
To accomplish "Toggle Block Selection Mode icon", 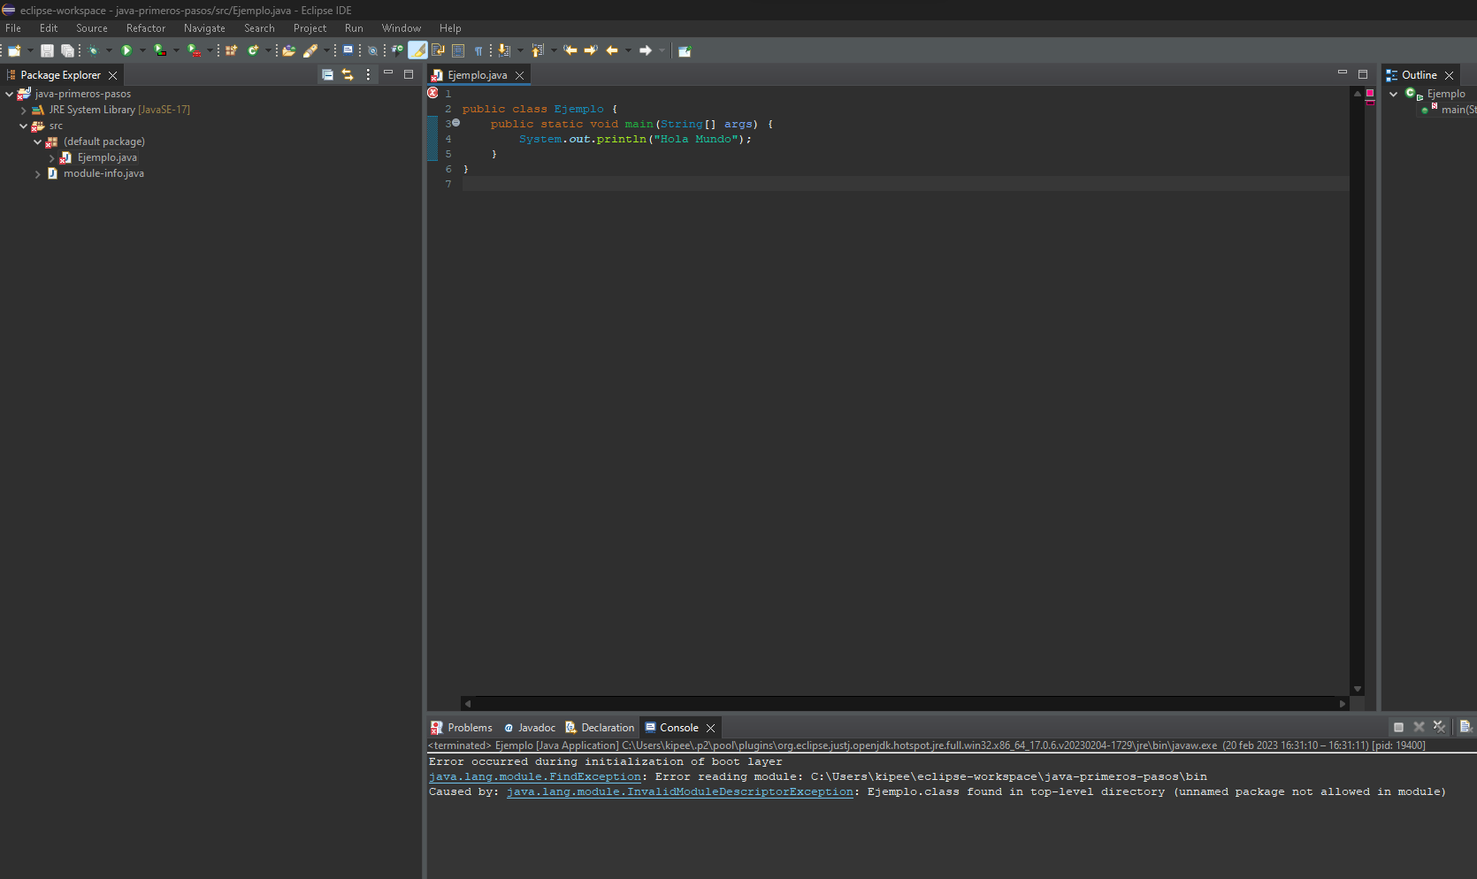I will 458,50.
